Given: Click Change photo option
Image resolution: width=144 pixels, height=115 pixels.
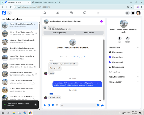Looking at the screenshot, I should [x=124, y=52].
